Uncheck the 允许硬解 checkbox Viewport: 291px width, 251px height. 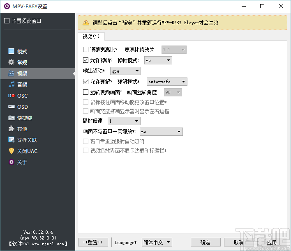tap(86, 82)
